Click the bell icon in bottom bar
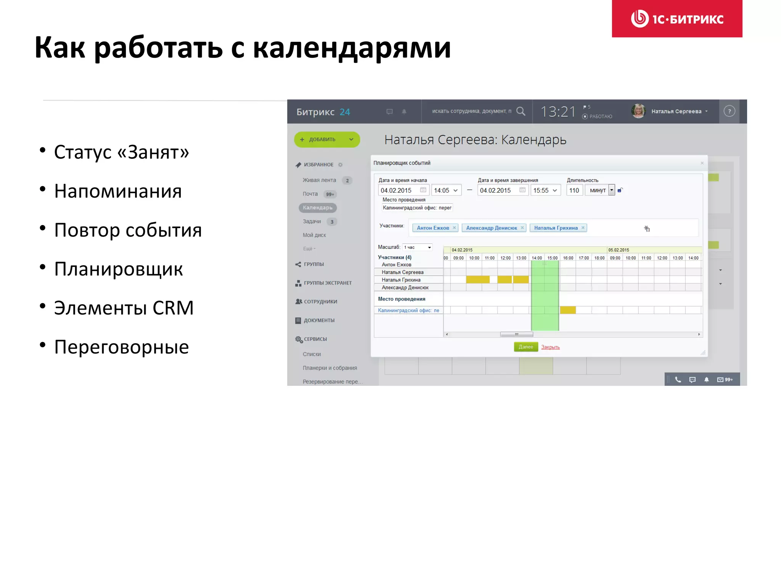 pyautogui.click(x=707, y=379)
